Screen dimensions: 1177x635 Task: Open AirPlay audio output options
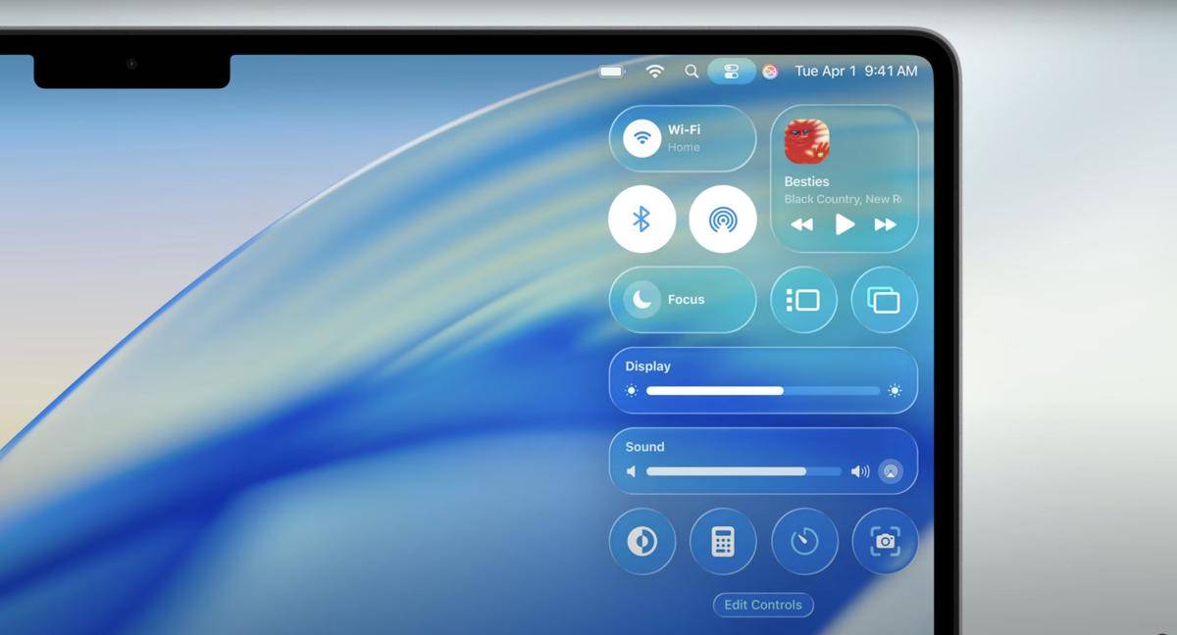point(891,471)
